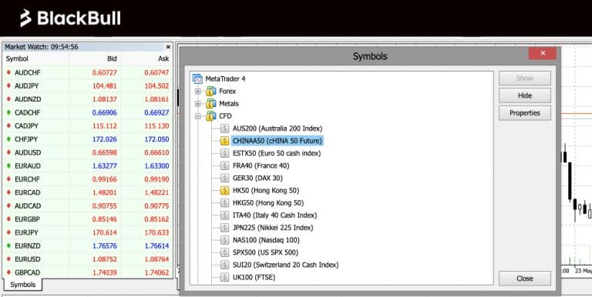The image size is (592, 297).
Task: Click the ESTX50 symbol dollar icon
Action: 224,153
